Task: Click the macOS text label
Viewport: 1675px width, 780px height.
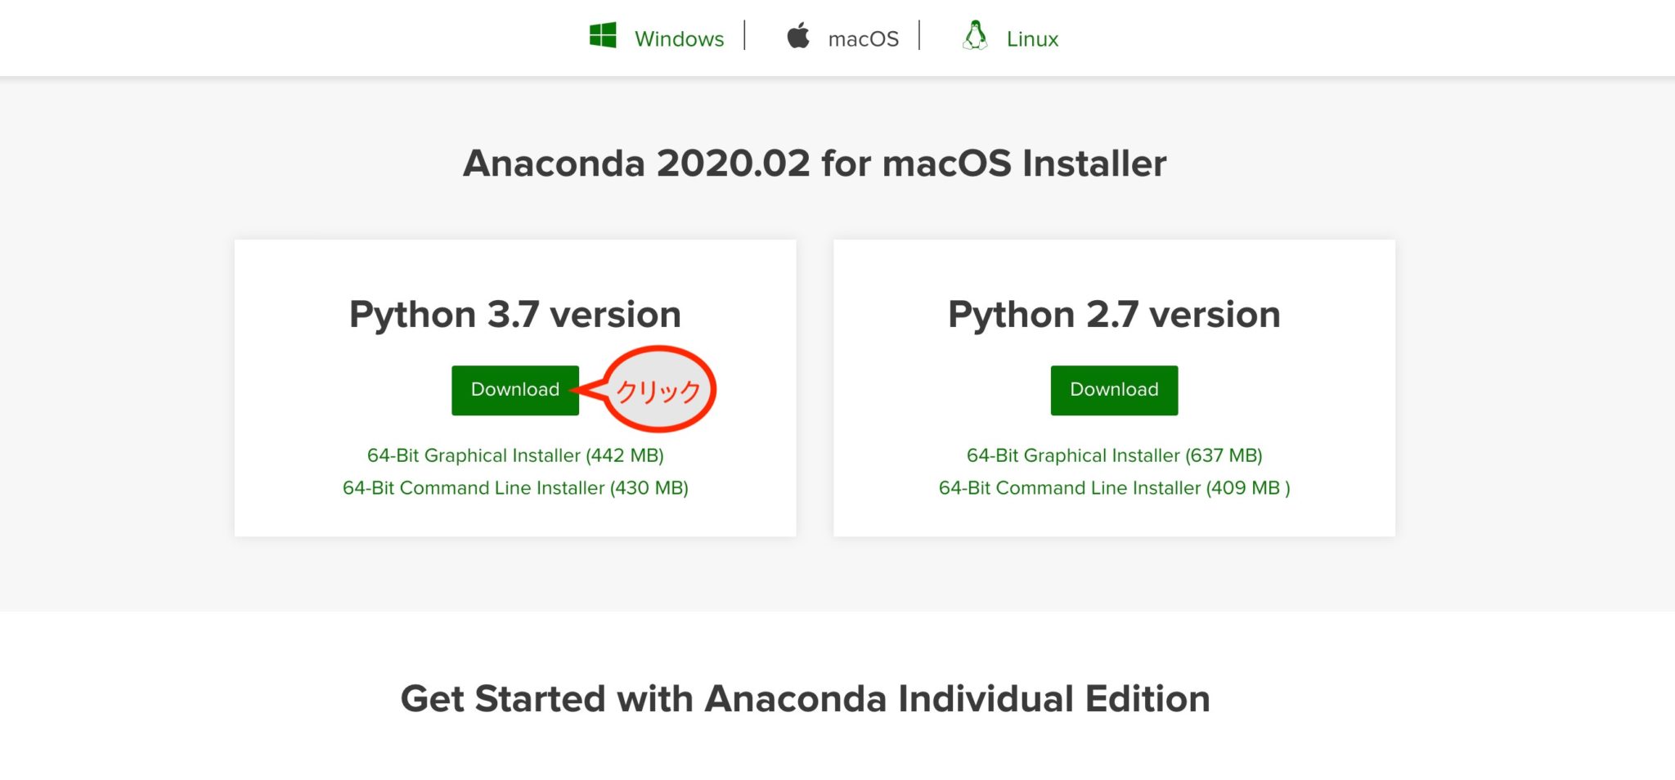Action: click(863, 38)
